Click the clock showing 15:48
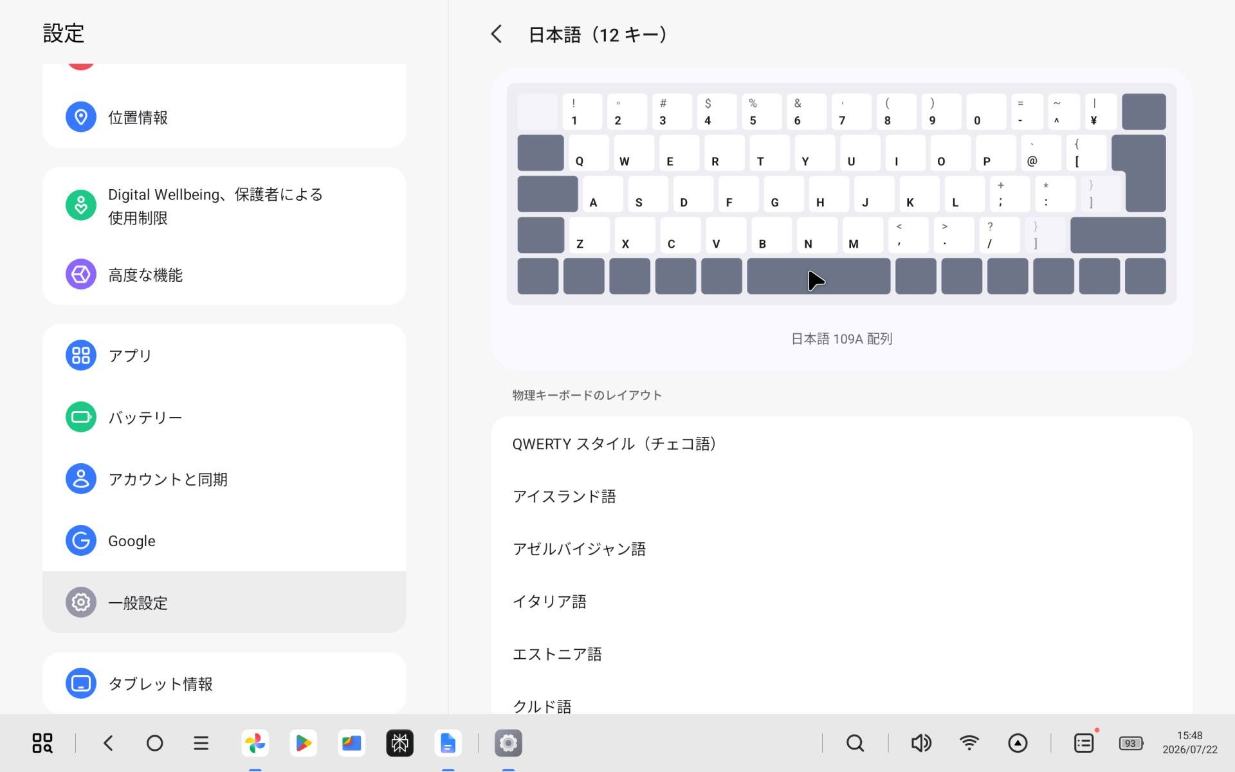This screenshot has height=772, width=1235. pyautogui.click(x=1189, y=735)
